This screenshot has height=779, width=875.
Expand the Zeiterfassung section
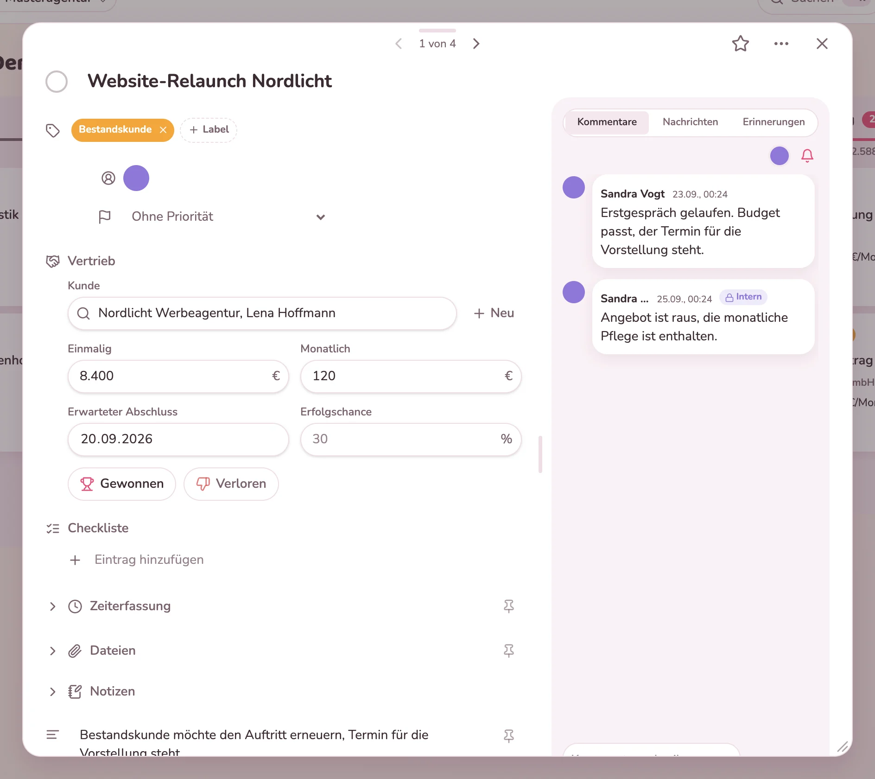click(x=52, y=607)
